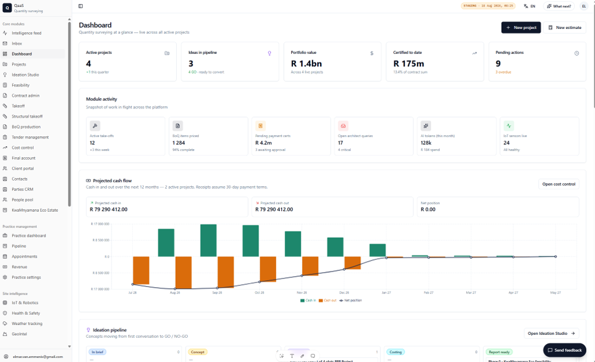The height and width of the screenshot is (362, 595).
Task: Click the Active projects card icon
Action: coord(167,53)
